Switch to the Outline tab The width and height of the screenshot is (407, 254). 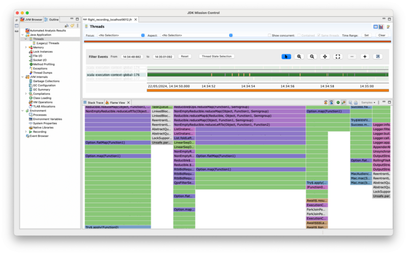[51, 19]
